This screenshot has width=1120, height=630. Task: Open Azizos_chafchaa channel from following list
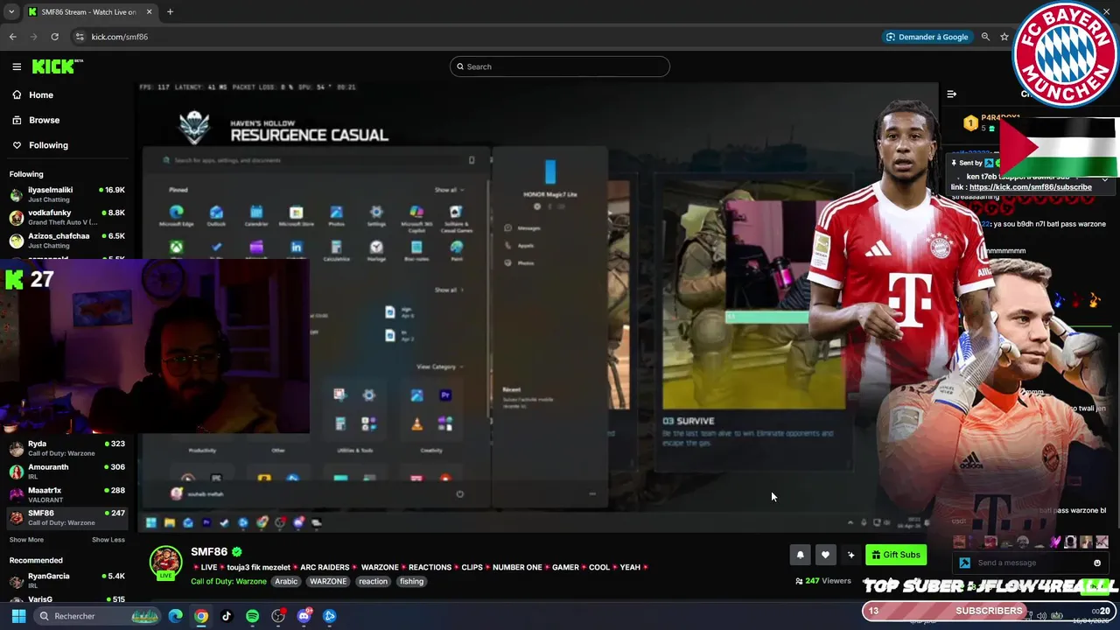(x=67, y=241)
